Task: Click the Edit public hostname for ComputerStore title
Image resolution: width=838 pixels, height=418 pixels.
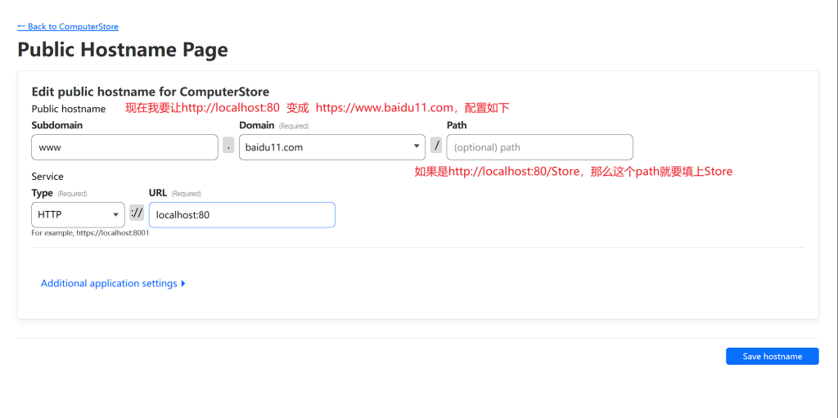Action: pos(151,92)
